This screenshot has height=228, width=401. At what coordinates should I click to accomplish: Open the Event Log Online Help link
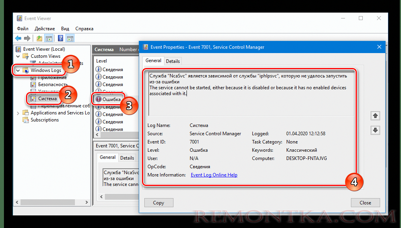point(214,175)
